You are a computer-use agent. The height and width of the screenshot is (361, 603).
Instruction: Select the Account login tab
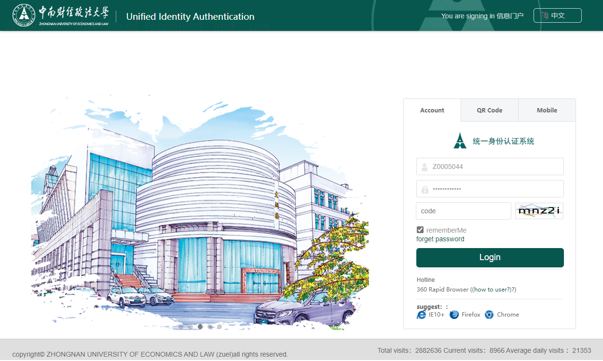pyautogui.click(x=432, y=111)
